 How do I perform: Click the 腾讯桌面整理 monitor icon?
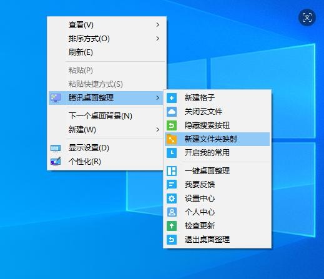pos(56,98)
